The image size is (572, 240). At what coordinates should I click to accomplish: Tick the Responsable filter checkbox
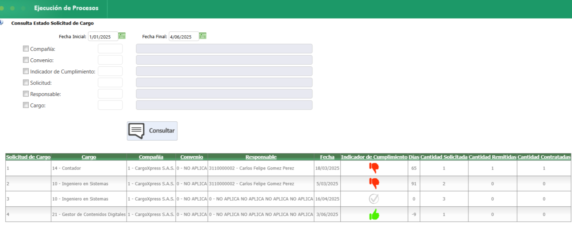[26, 94]
